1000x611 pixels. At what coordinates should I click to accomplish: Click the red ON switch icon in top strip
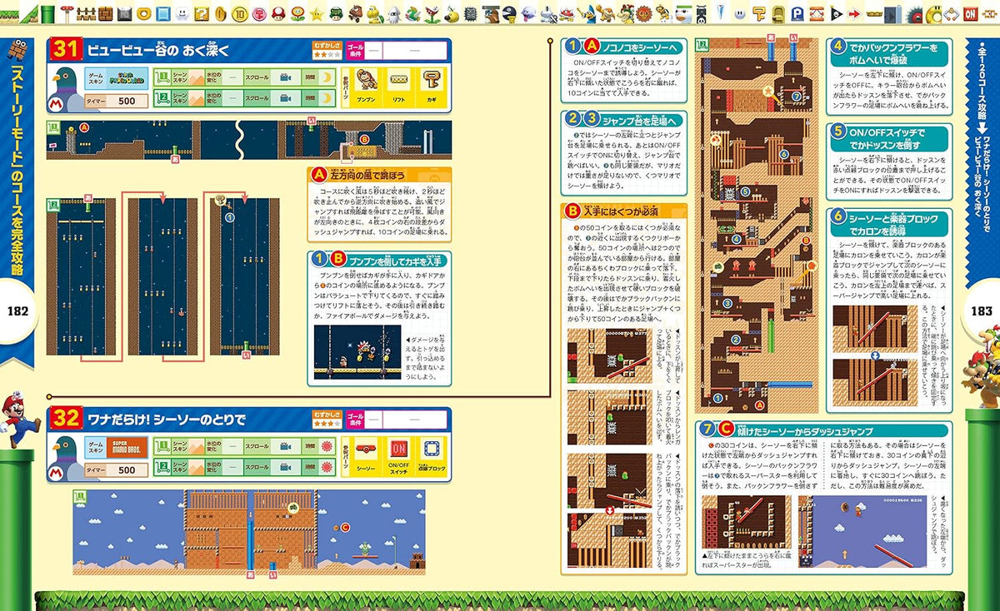pos(970,14)
